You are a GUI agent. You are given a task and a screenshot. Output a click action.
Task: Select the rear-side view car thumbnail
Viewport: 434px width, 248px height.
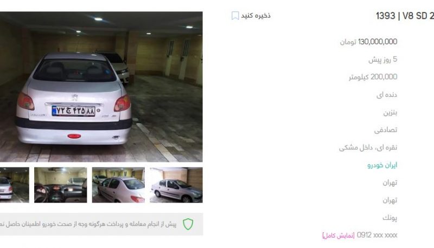click(118, 185)
